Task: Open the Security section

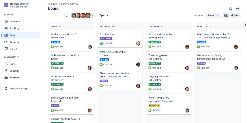Action: pos(14,71)
